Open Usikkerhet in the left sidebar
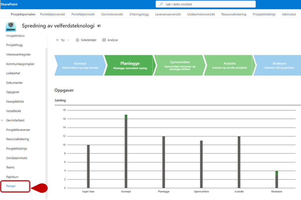Image resolution: width=301 pixels, height=200 pixels. click(x=13, y=73)
